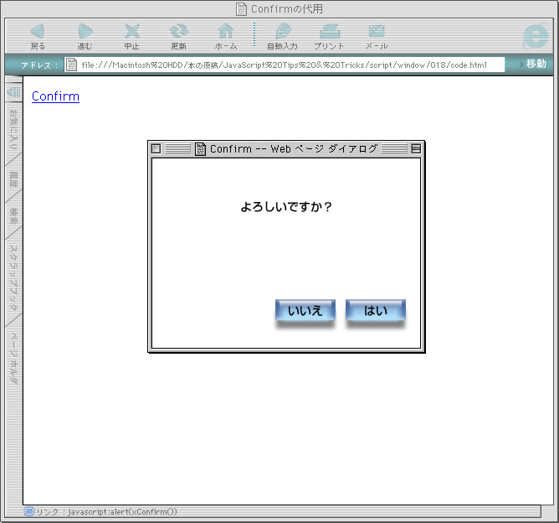The height and width of the screenshot is (523, 559).
Task: Open Mail (メール) from the toolbar
Action: [376, 34]
